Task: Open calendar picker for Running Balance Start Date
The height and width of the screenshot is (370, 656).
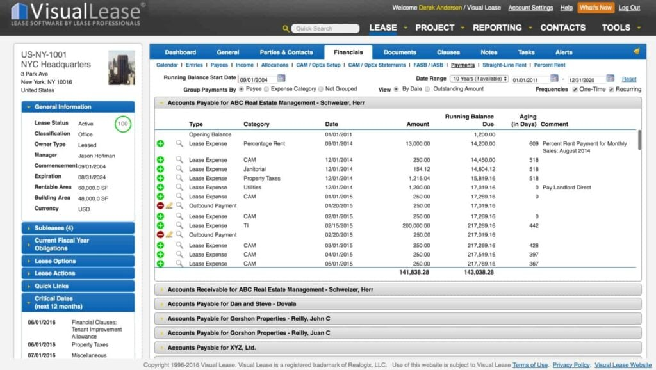Action: point(281,78)
